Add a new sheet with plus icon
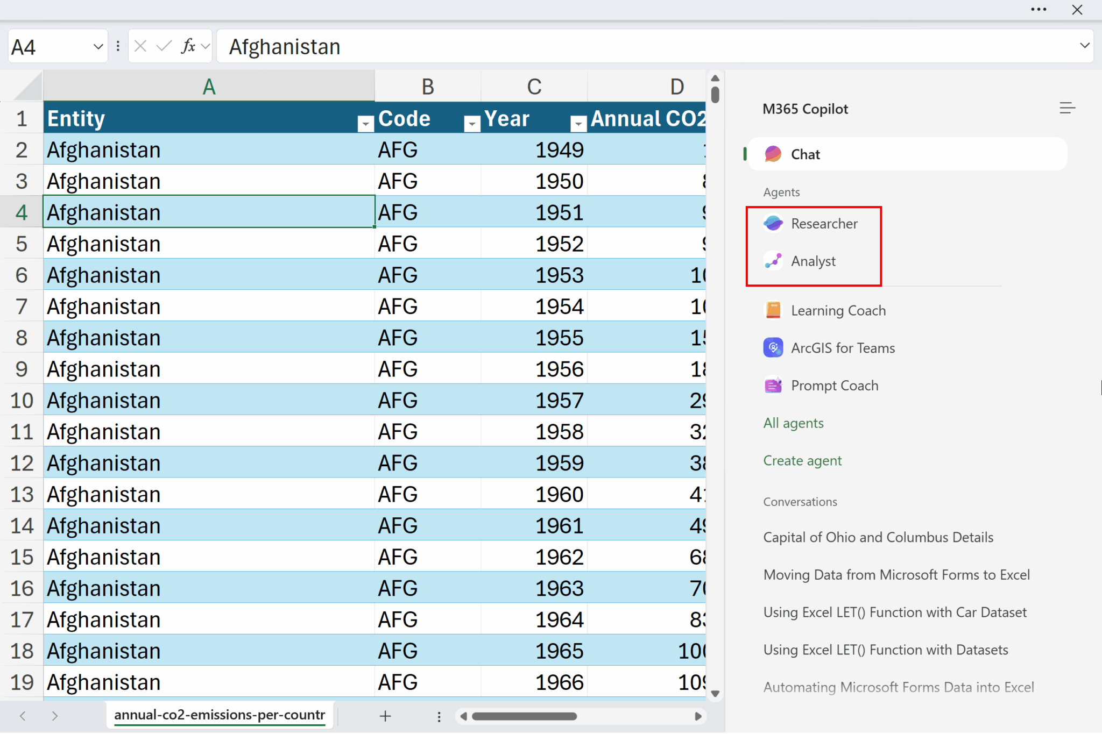 [385, 716]
